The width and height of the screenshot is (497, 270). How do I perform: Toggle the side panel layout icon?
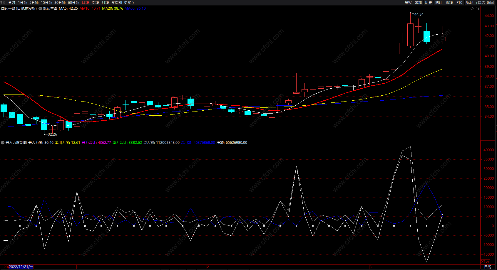tap(478, 9)
